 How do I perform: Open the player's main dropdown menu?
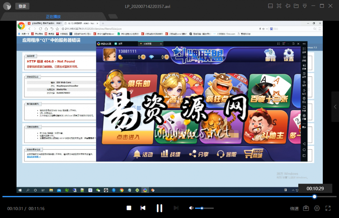305,6
